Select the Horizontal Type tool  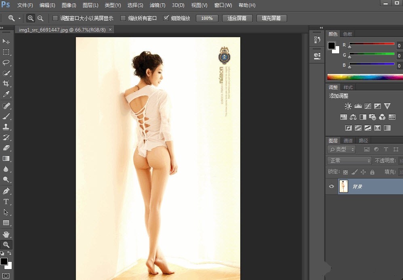click(6, 202)
